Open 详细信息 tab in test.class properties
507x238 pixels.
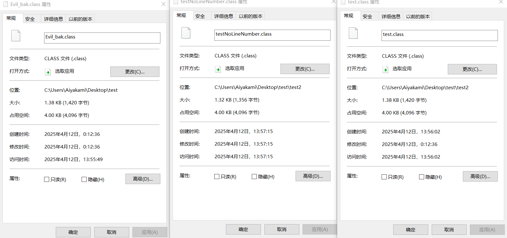coord(391,16)
